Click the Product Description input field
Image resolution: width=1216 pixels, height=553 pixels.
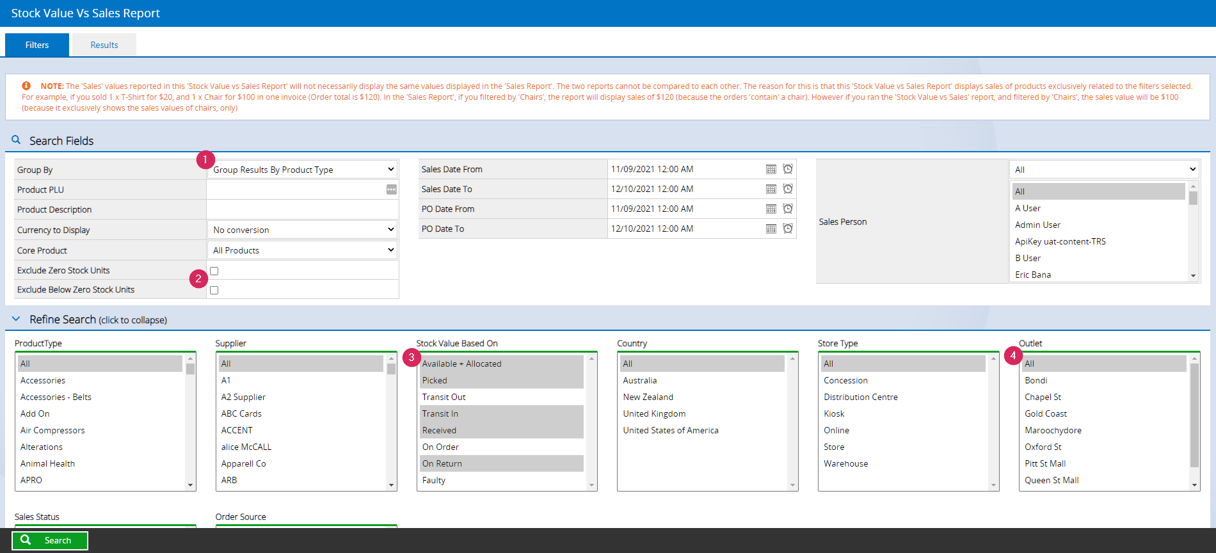coord(302,209)
